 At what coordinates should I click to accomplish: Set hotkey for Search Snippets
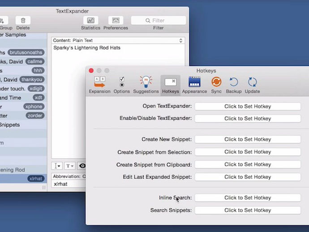pyautogui.click(x=248, y=211)
